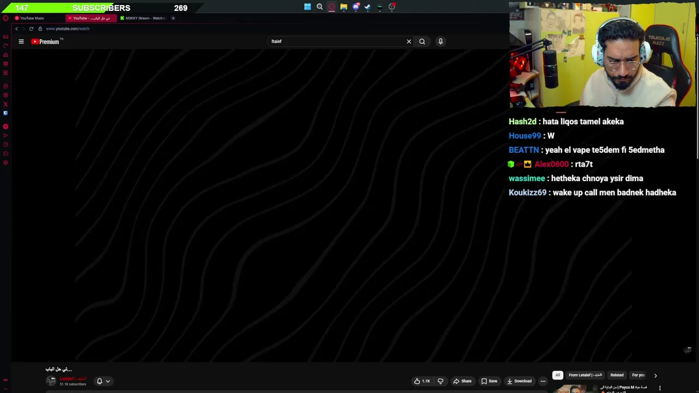Viewport: 699px width, 393px height.
Task: Click the site lock icon in address bar
Action: point(40,28)
